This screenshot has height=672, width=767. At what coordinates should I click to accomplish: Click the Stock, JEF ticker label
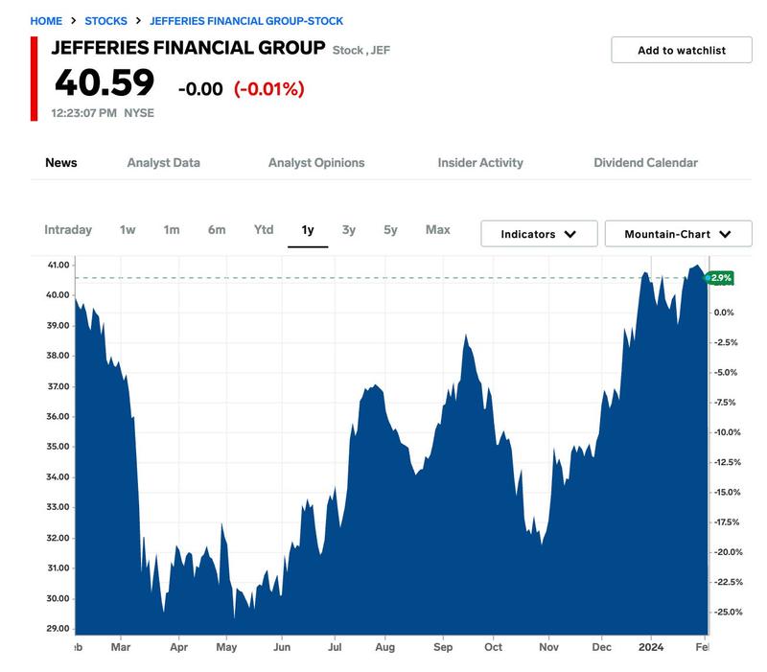[x=361, y=50]
